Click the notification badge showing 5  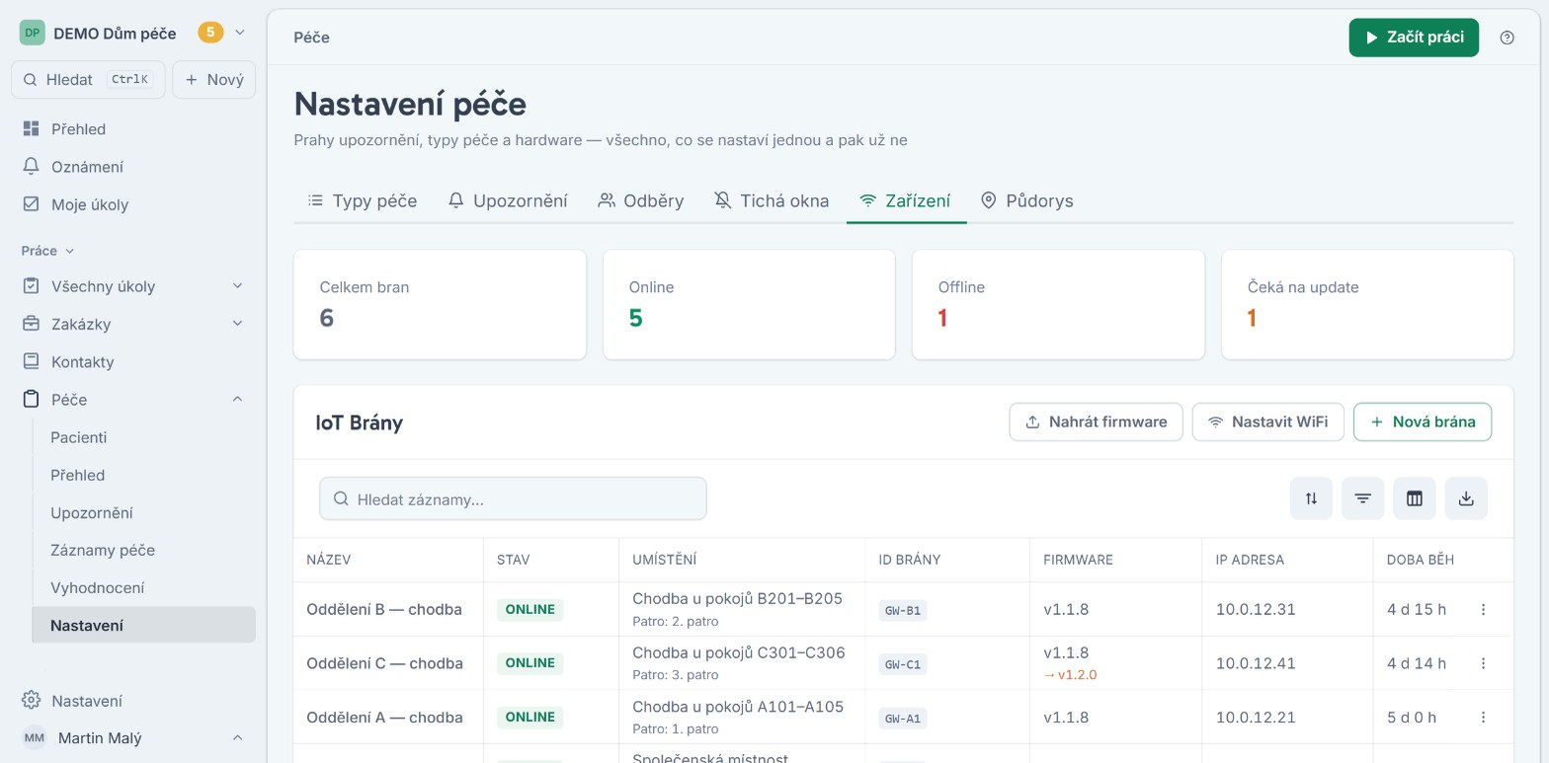tap(210, 33)
